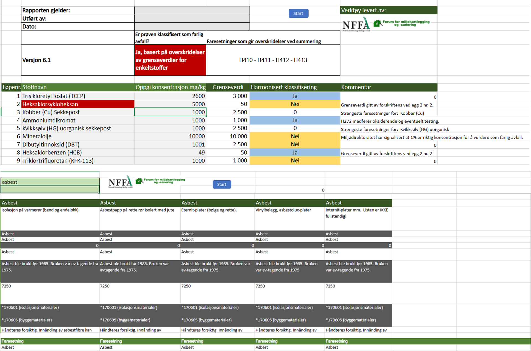The width and height of the screenshot is (531, 351).
Task: Click the green house icon in the lower sheet
Action: pyautogui.click(x=139, y=181)
